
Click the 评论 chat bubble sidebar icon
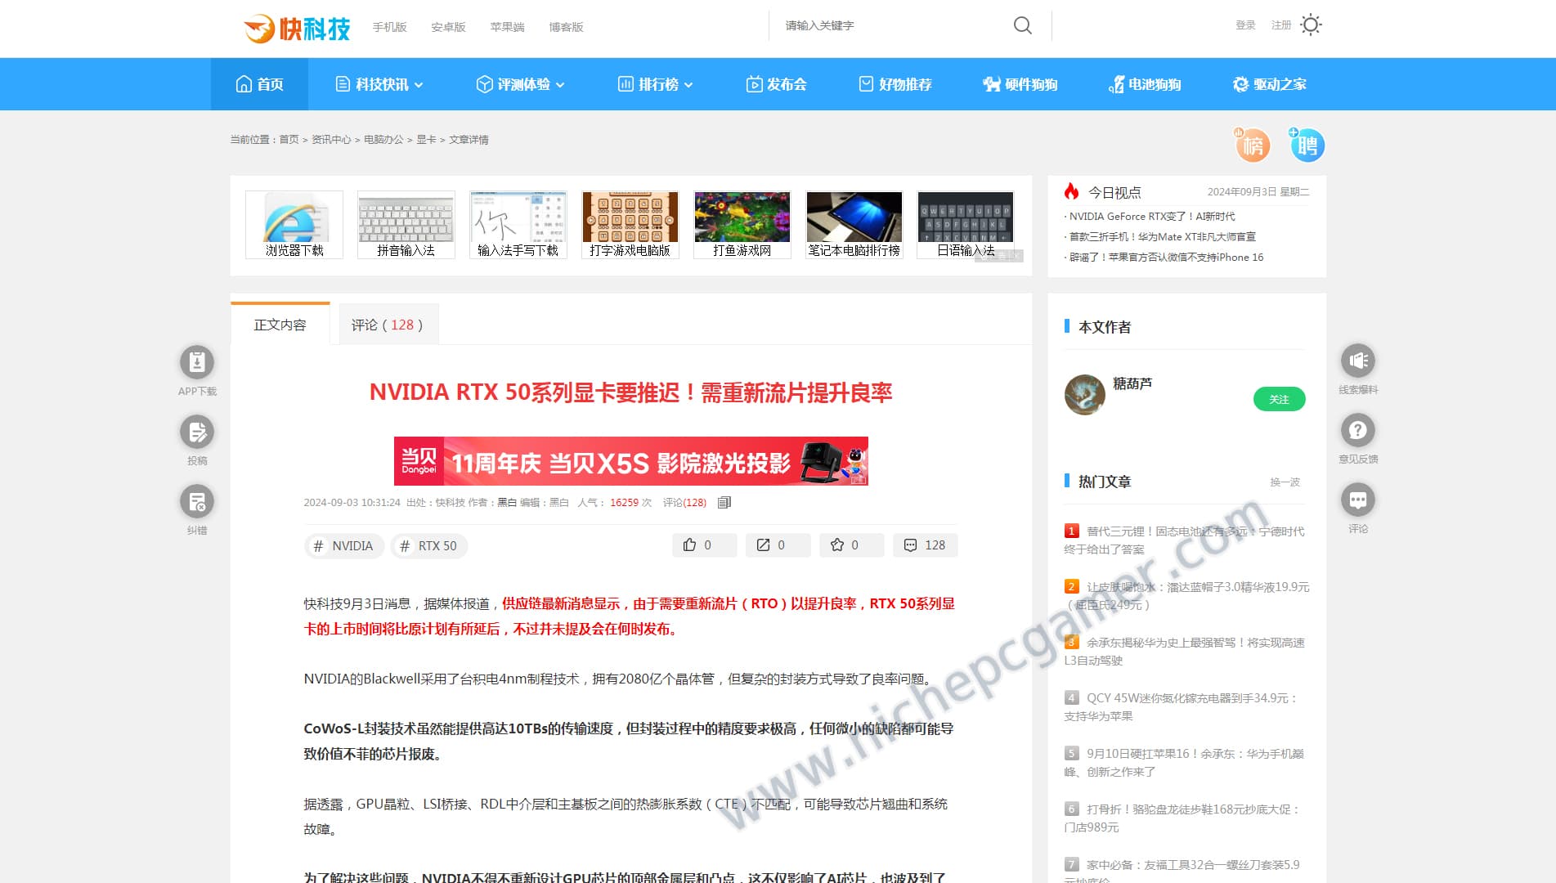tap(1358, 500)
